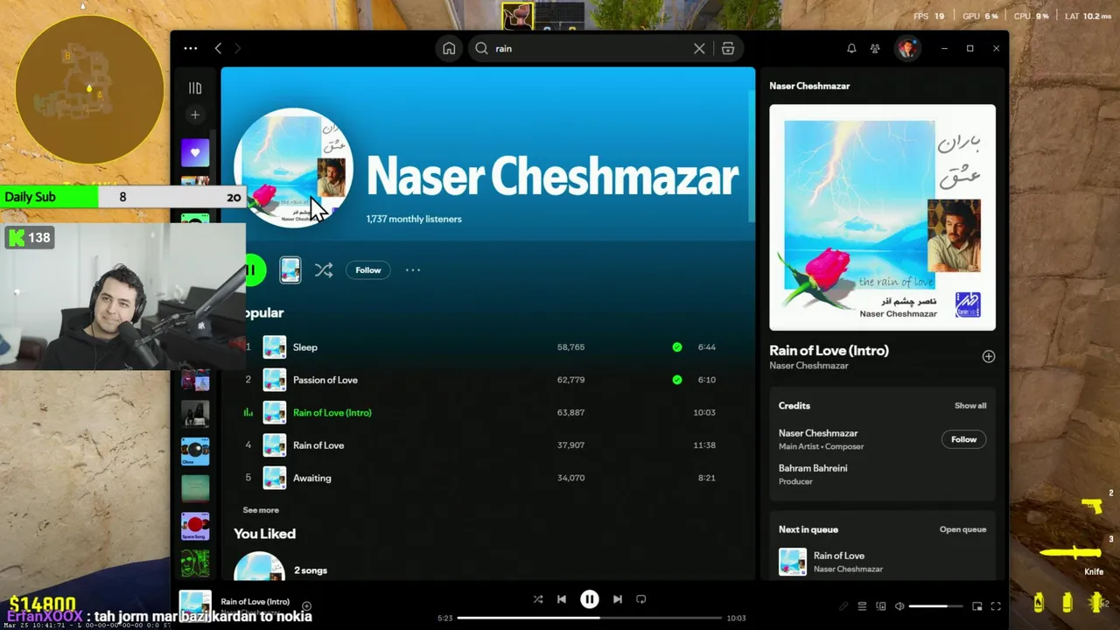
Task: Adjust the volume slider
Action: [x=937, y=606]
